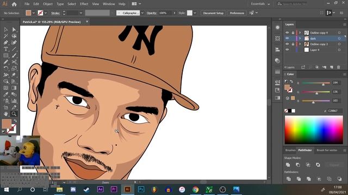Open the Object menu
This screenshot has width=348, height=195.
coord(48,4)
